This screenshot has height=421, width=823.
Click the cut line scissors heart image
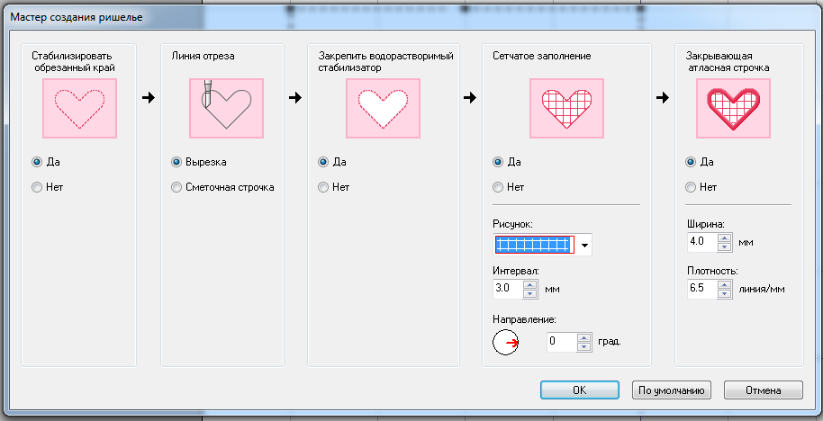227,108
